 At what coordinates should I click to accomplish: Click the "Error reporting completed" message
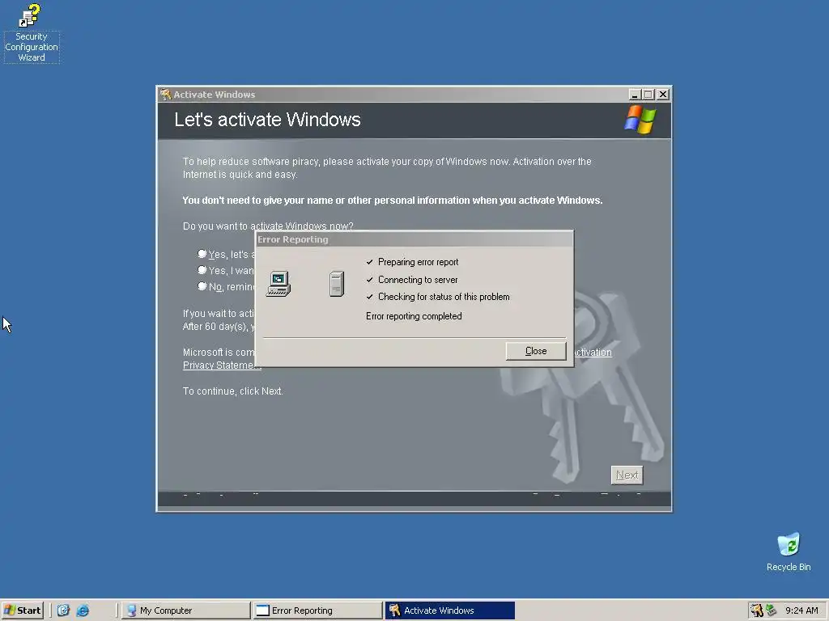414,316
